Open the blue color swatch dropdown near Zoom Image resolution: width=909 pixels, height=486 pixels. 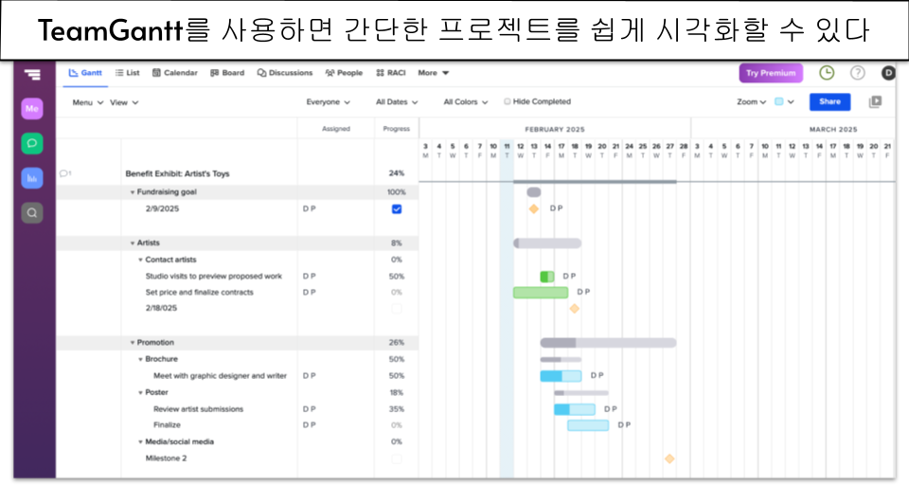[784, 102]
